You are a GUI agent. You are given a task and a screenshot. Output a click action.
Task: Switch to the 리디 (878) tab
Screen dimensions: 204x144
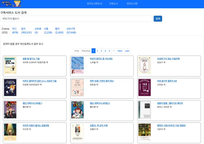click(15, 31)
